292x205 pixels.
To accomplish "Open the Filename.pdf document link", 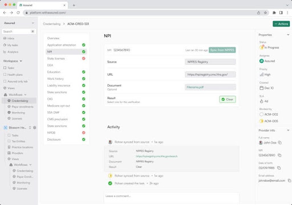I will (195, 87).
